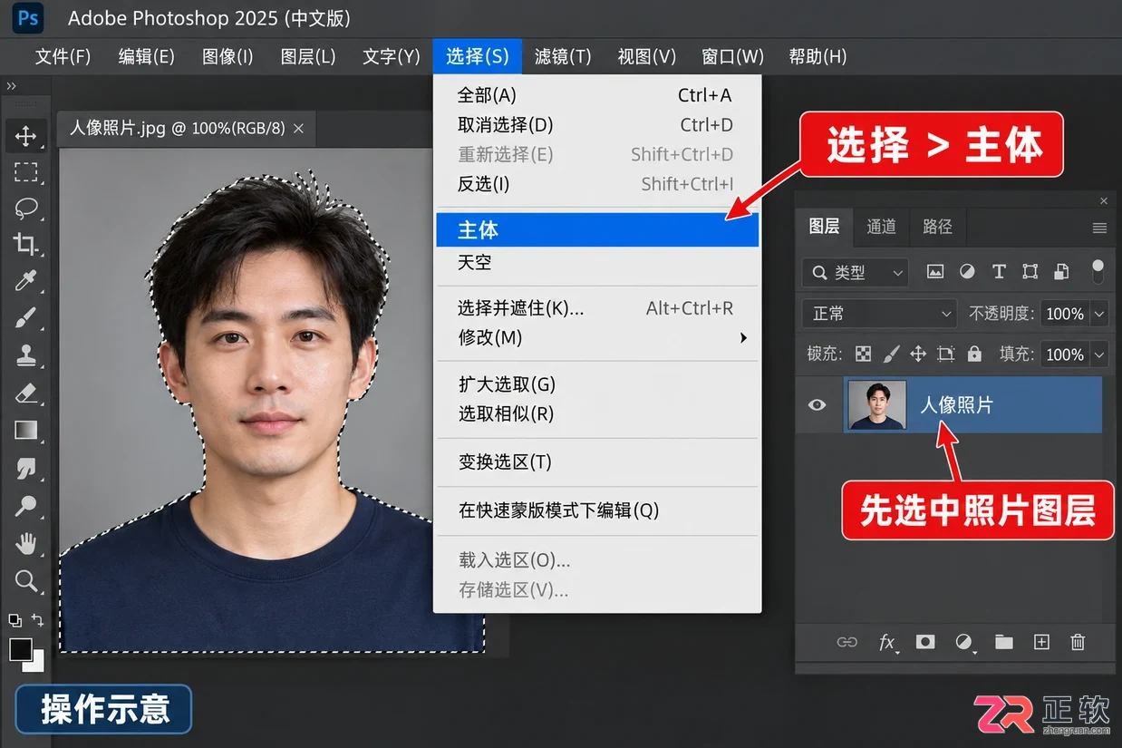Toggle lock transparent pixels
1122x748 pixels.
[x=864, y=354]
